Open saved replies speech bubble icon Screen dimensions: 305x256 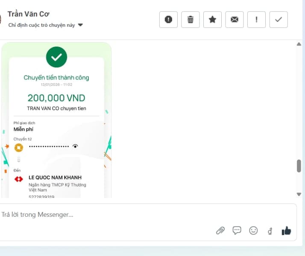(237, 230)
